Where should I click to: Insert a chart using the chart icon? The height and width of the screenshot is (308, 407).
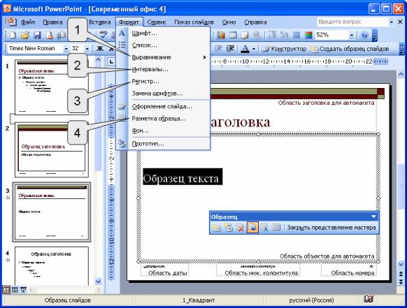221,35
